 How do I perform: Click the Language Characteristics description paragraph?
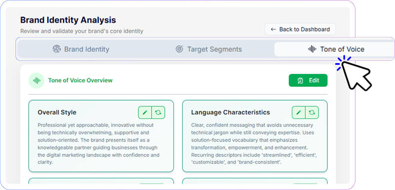tap(254, 144)
